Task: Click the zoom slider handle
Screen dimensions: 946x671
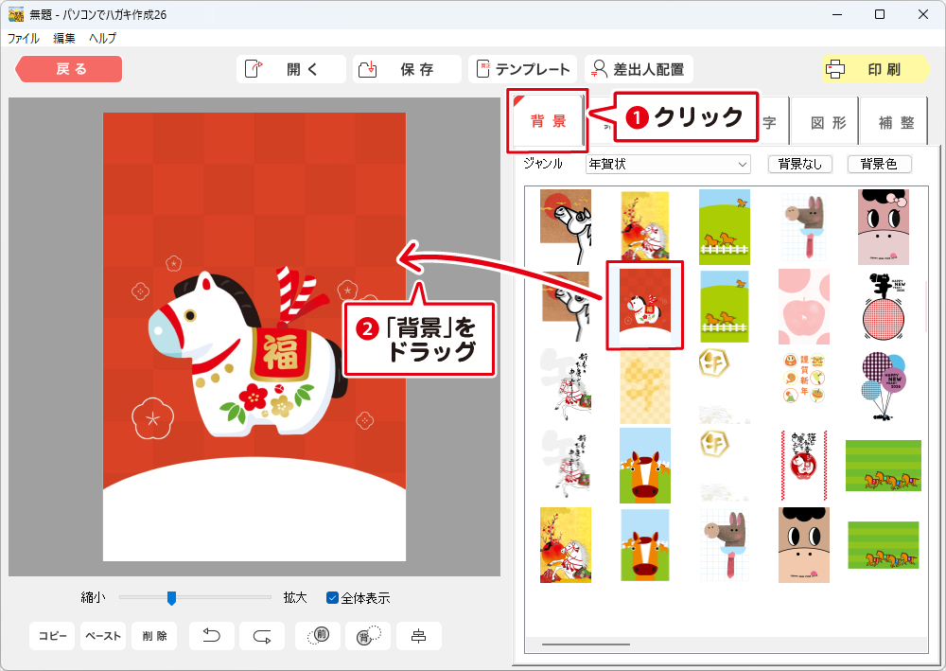Action: 171,598
